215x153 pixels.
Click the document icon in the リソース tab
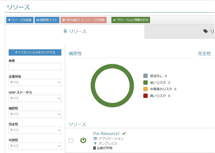65,31
